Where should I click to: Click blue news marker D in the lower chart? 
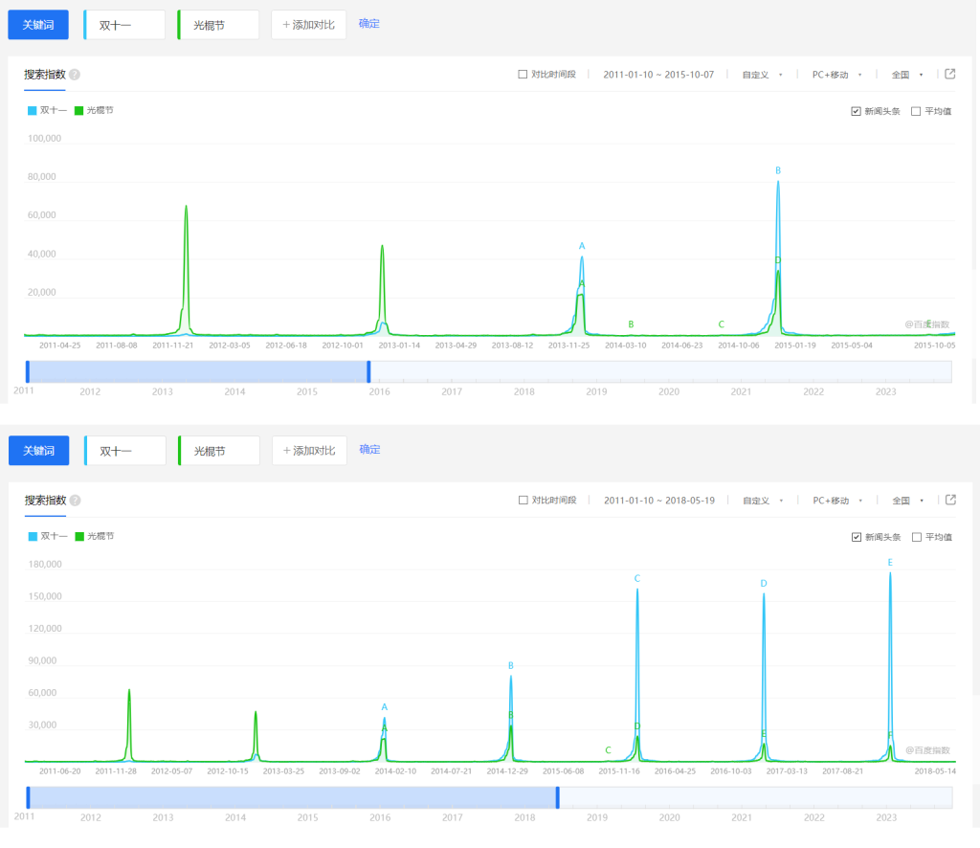point(764,584)
